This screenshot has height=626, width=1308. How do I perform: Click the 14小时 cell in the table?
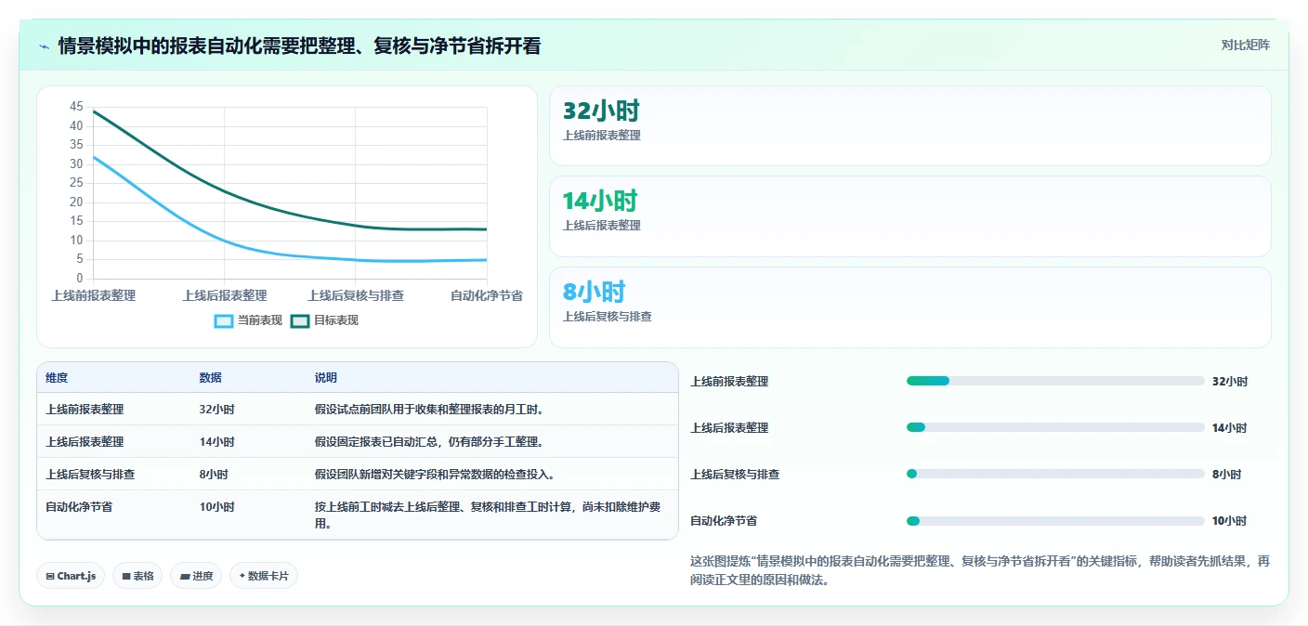pyautogui.click(x=216, y=441)
